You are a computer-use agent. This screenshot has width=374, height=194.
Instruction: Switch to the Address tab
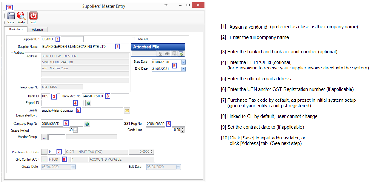pyautogui.click(x=37, y=29)
